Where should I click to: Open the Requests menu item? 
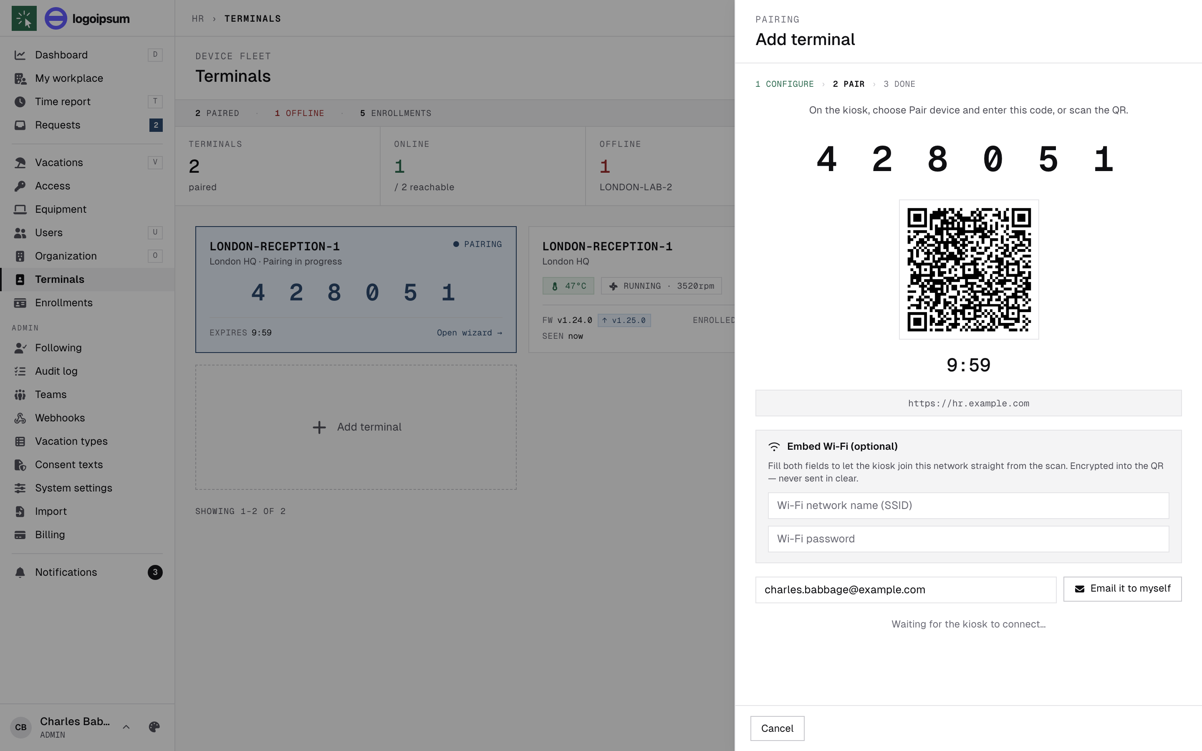(x=87, y=125)
